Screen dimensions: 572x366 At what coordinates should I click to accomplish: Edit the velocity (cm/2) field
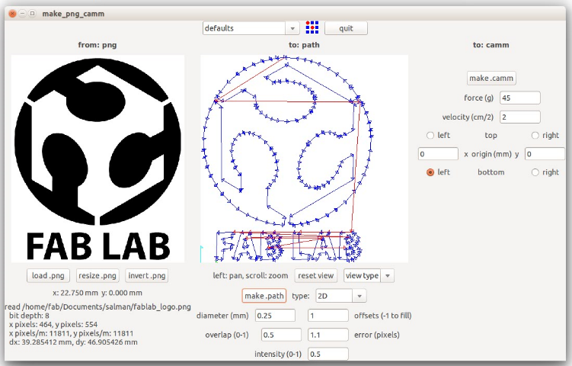coord(520,117)
